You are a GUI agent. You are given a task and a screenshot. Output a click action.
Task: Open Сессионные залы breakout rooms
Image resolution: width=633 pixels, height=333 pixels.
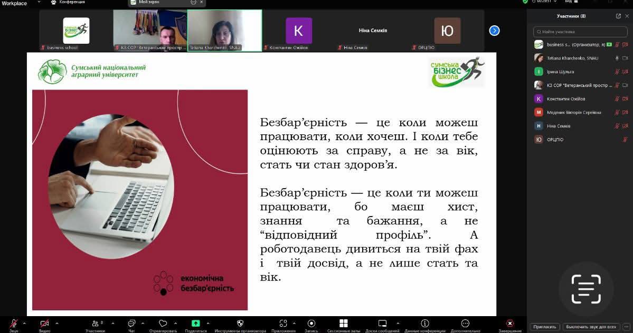click(344, 325)
